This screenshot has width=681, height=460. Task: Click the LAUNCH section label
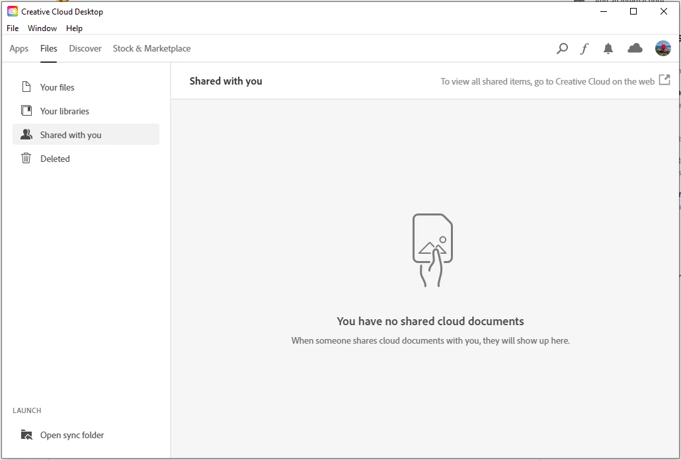(27, 410)
